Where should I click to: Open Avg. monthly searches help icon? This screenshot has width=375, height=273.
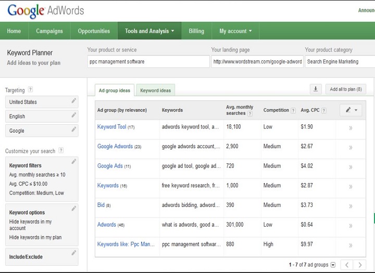[250, 114]
